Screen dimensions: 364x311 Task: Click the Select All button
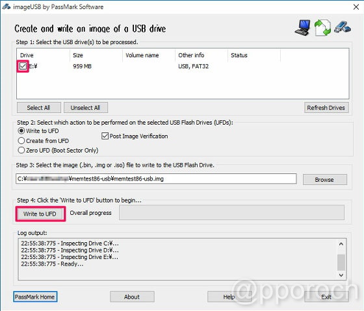tap(39, 108)
